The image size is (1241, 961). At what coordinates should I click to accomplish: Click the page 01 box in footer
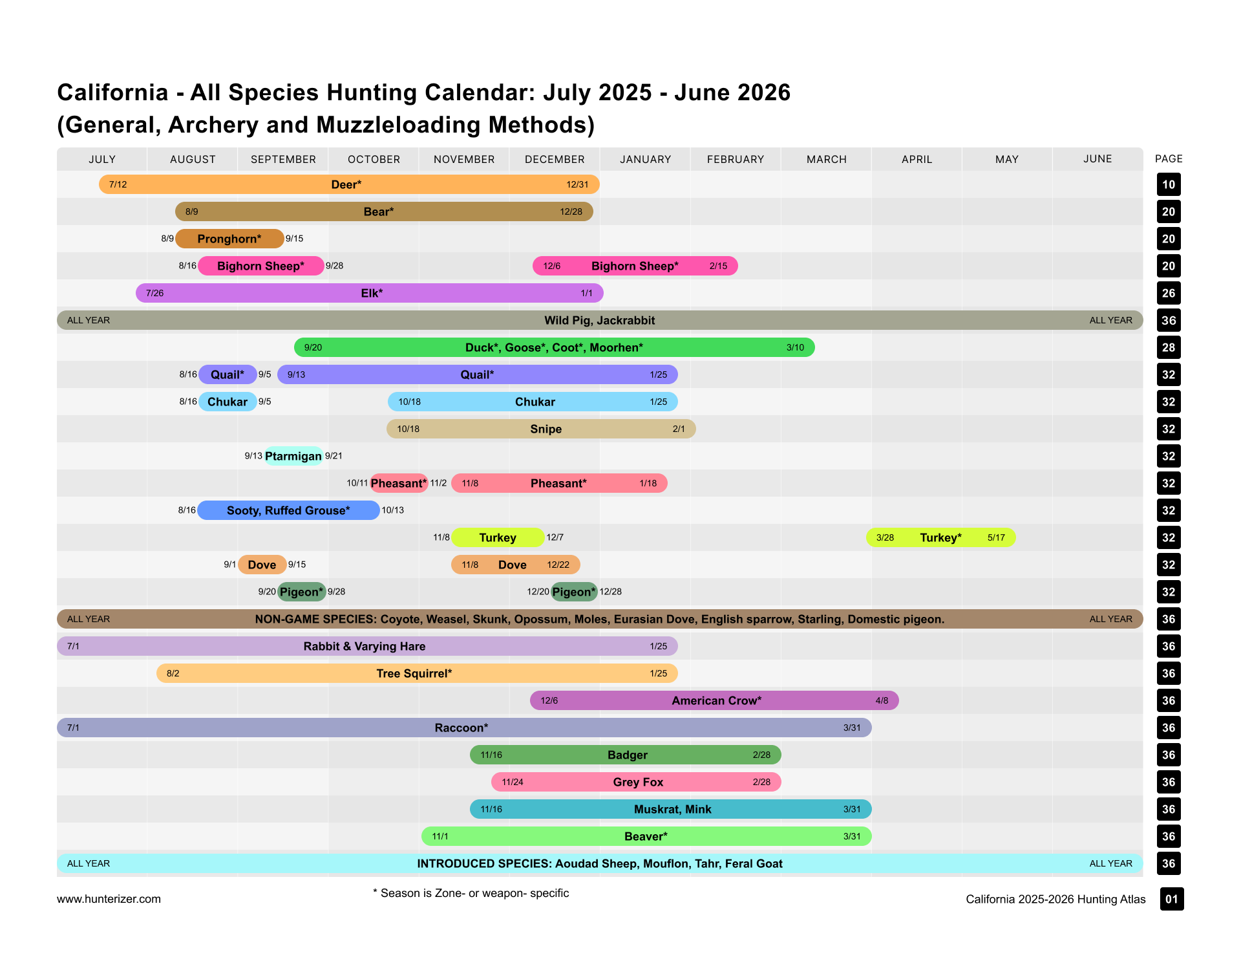[x=1172, y=899]
